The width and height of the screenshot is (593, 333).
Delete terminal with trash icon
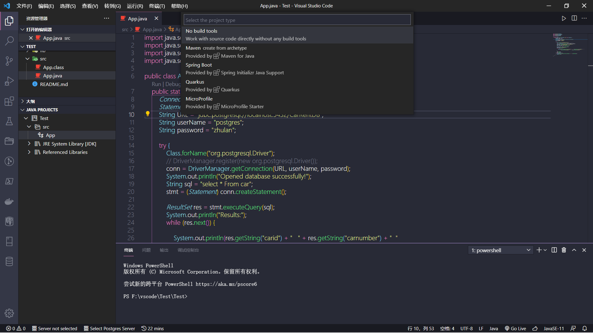[564, 250]
